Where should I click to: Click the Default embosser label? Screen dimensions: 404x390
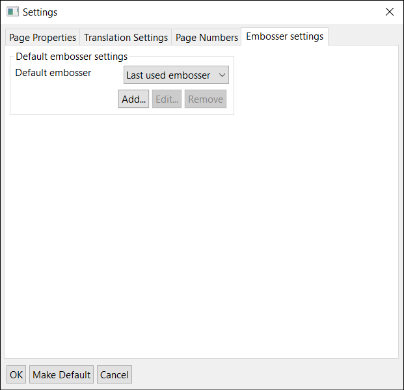(53, 73)
